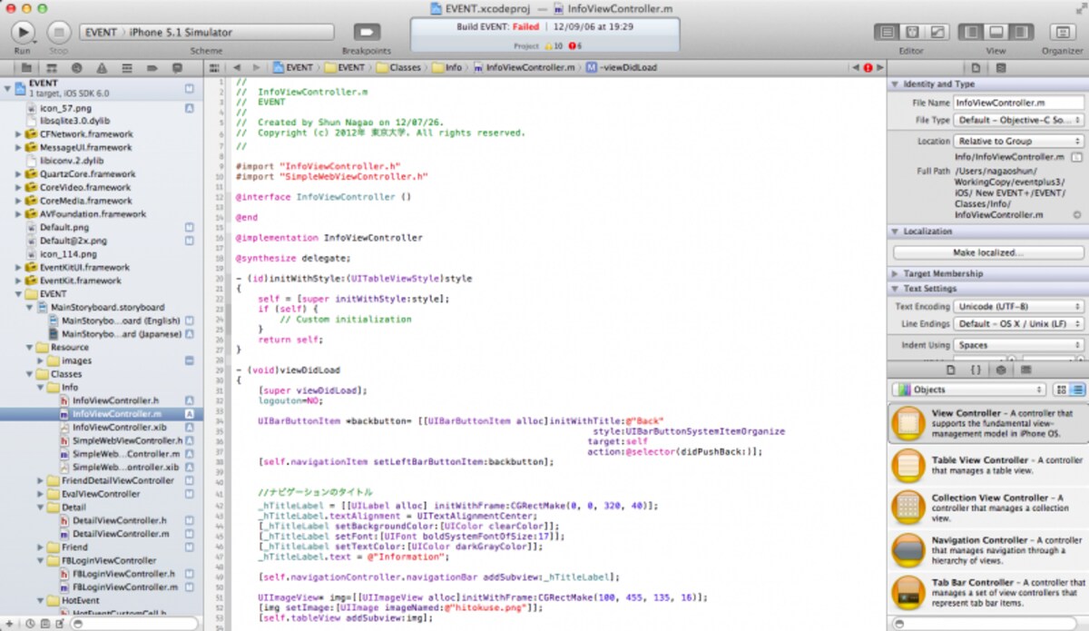Click the Stop button in toolbar
The width and height of the screenshot is (1089, 631).
(x=59, y=32)
